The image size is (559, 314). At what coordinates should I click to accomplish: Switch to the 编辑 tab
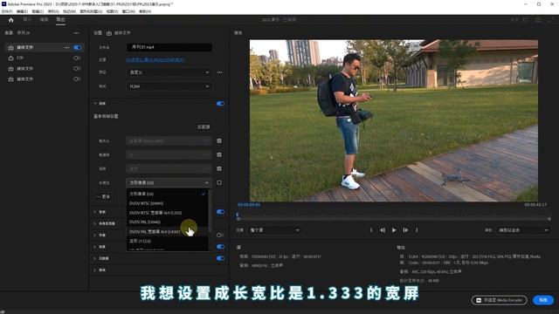click(44, 19)
